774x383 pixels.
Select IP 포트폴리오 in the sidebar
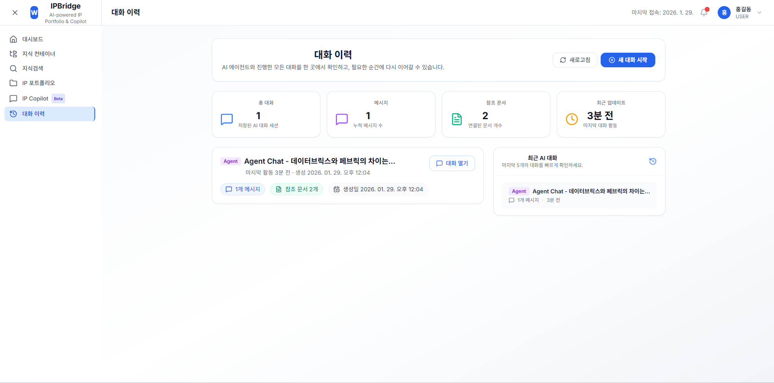pyautogui.click(x=38, y=83)
